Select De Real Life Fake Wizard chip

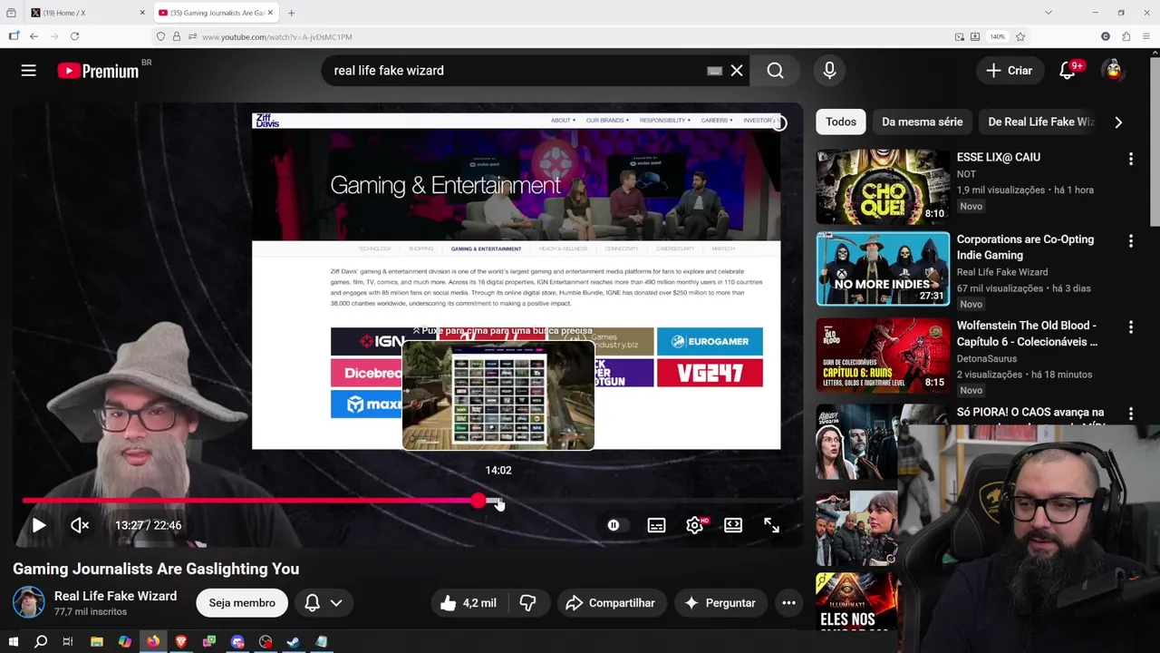point(1041,122)
